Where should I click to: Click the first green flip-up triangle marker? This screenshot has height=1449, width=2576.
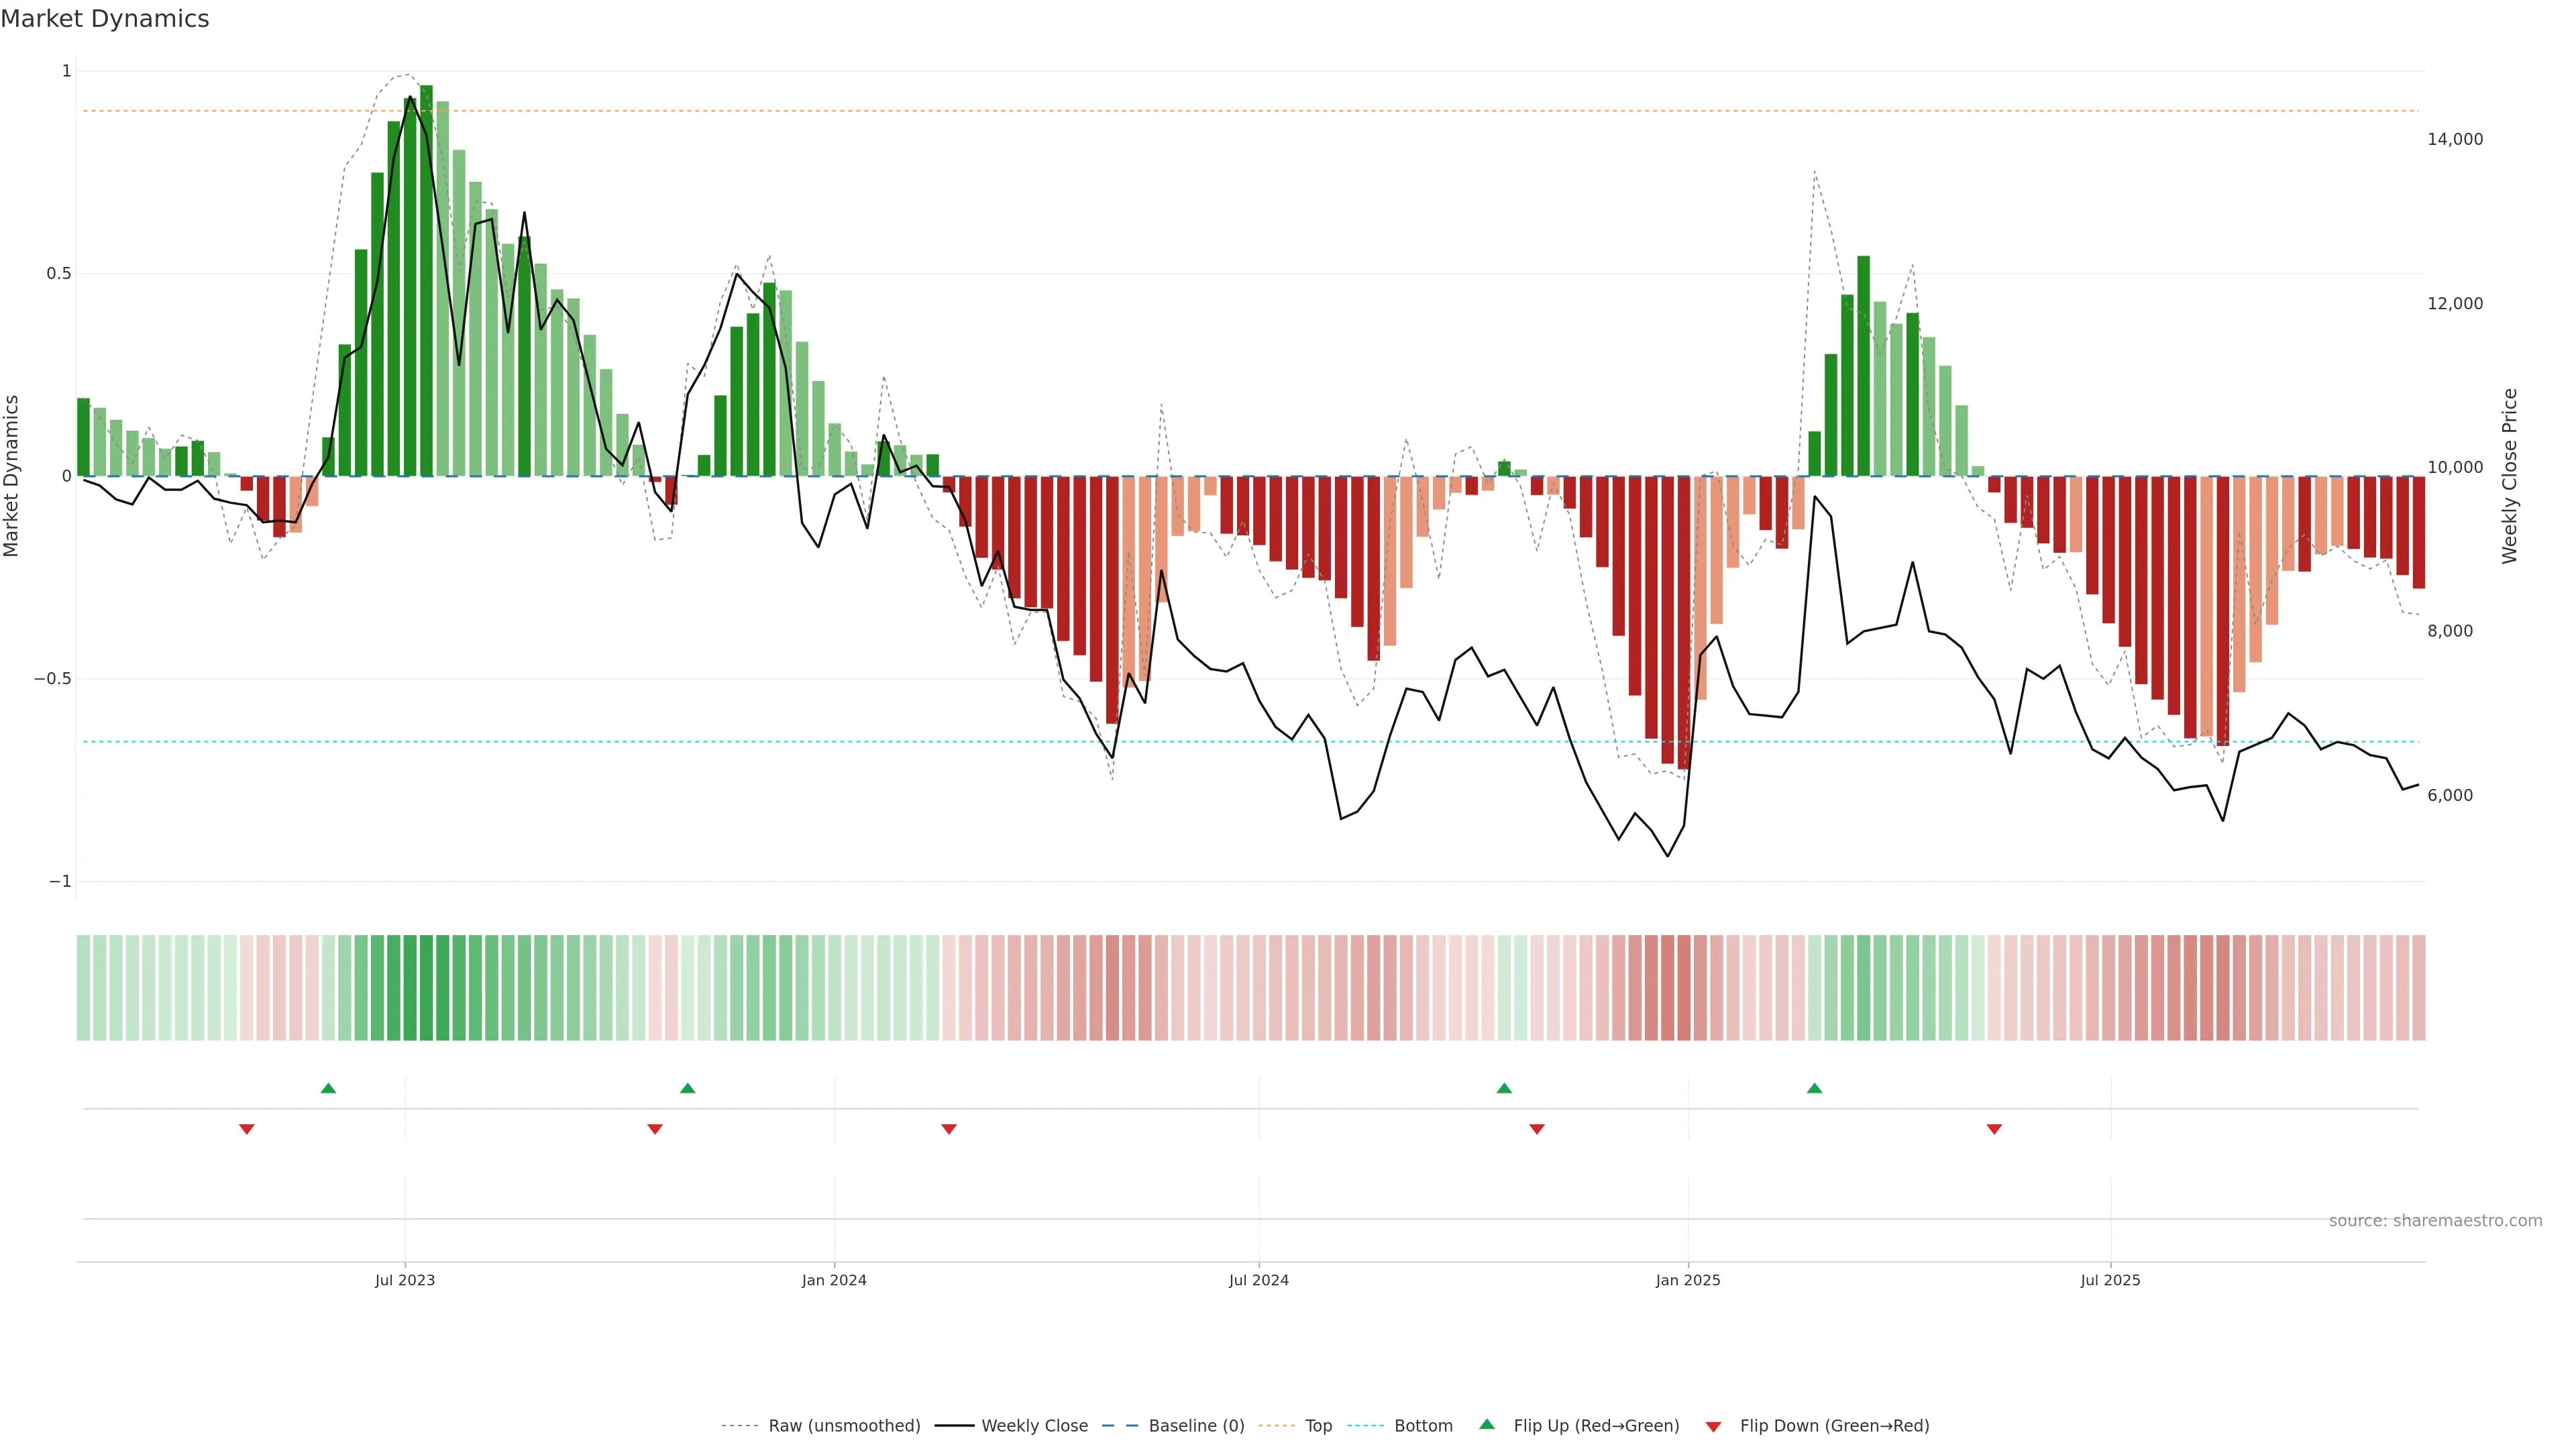click(328, 1088)
